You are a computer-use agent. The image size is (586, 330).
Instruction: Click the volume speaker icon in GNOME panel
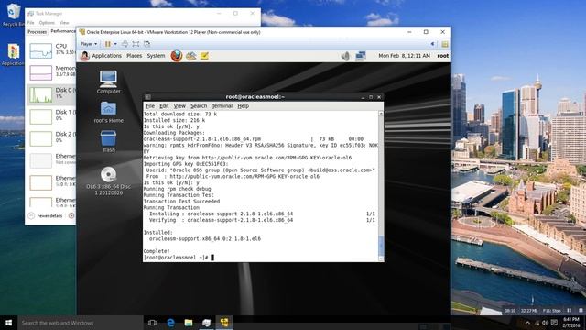[x=345, y=56]
